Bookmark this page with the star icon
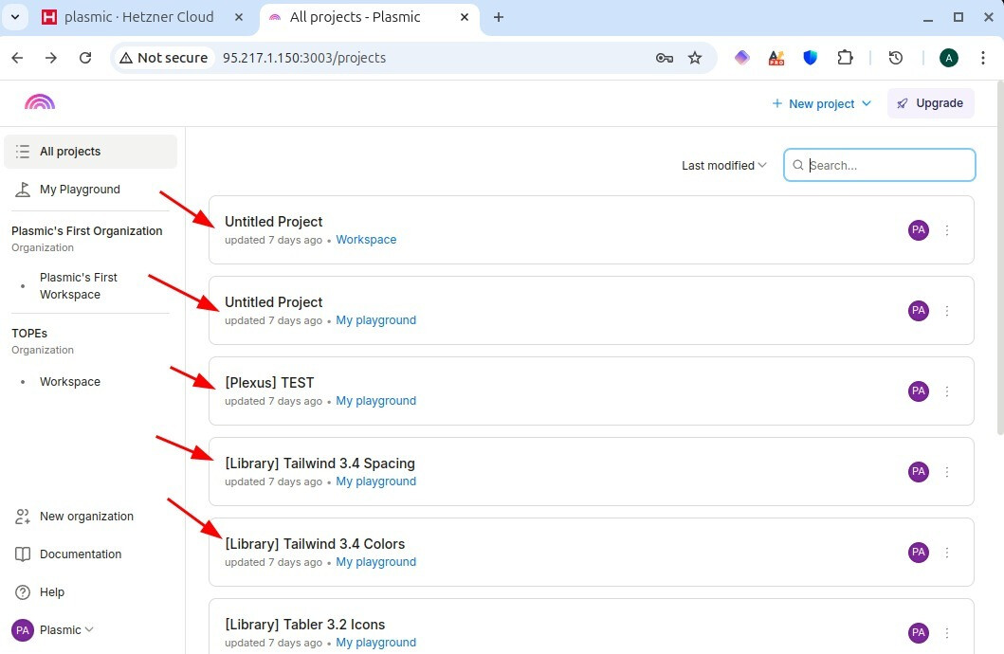The height and width of the screenshot is (654, 1004). pos(695,58)
